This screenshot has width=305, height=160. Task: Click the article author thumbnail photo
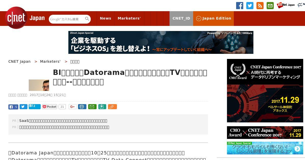39,85
